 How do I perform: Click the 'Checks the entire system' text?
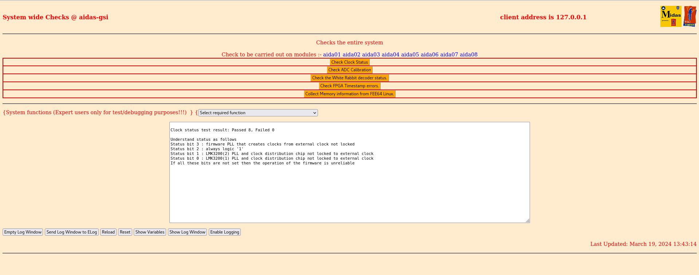[350, 43]
